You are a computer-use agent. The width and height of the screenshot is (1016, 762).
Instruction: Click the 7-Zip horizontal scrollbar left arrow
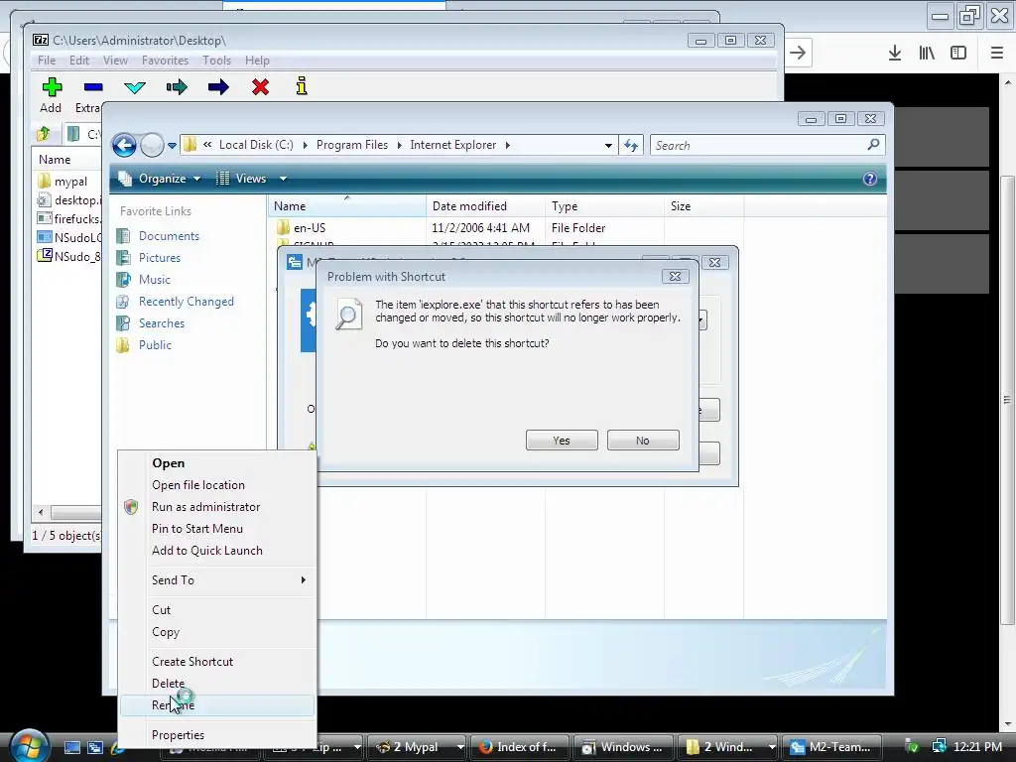pos(41,513)
